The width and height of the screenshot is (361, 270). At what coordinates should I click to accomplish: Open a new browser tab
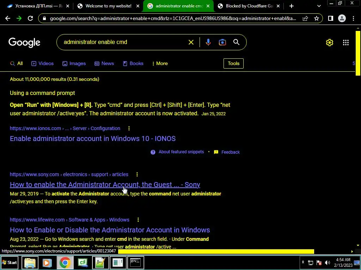292,6
